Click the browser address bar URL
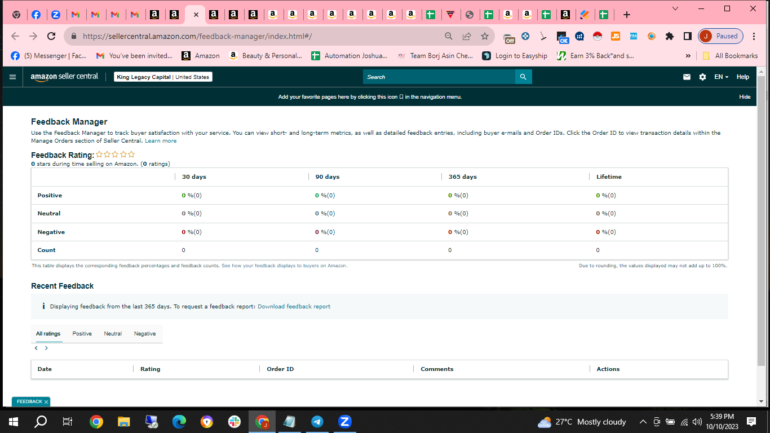This screenshot has width=770, height=433. pos(197,36)
